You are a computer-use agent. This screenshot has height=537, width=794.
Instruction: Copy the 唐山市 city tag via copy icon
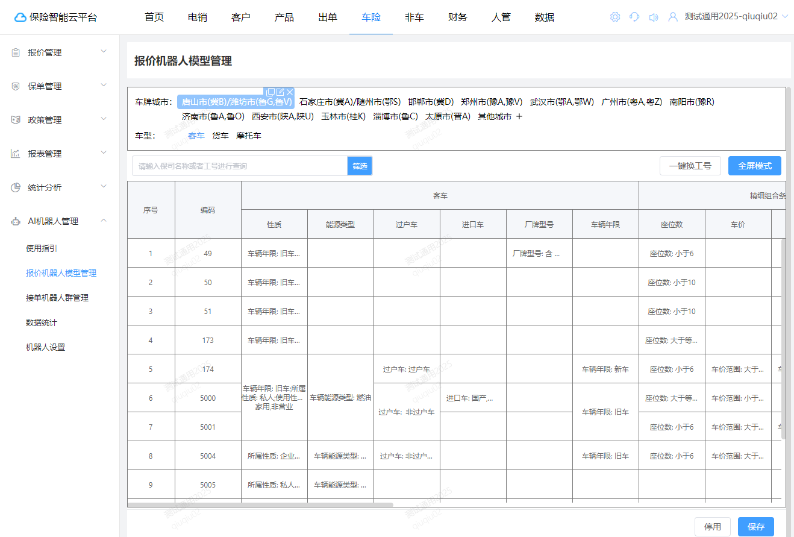coord(270,92)
